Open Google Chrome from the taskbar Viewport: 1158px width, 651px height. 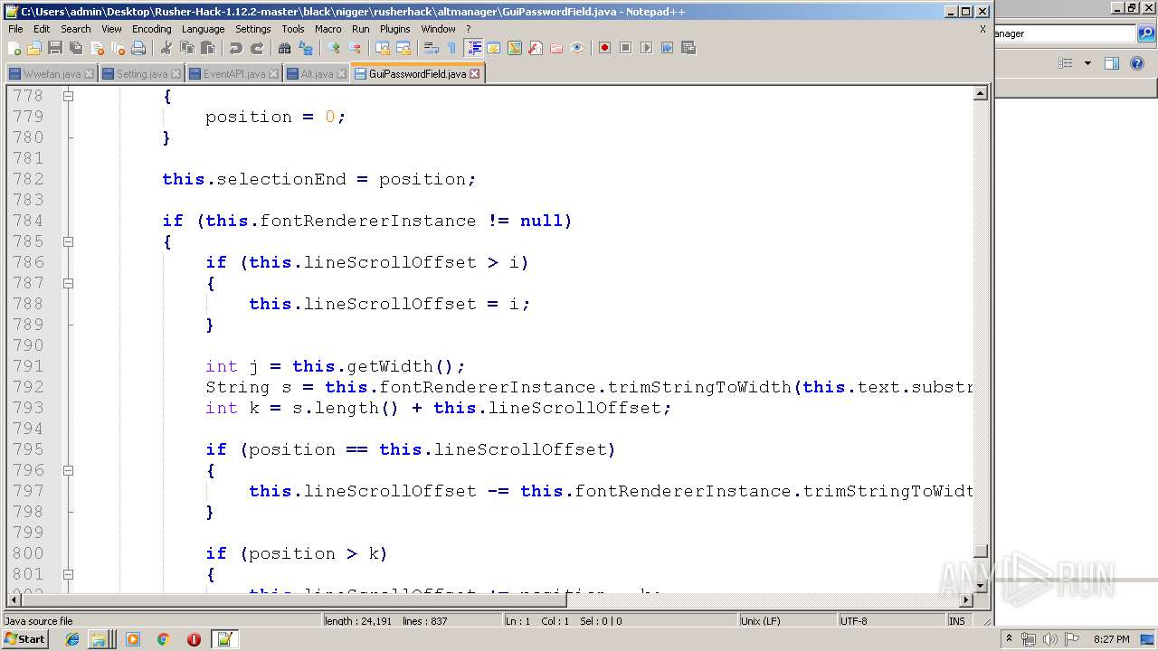[163, 639]
